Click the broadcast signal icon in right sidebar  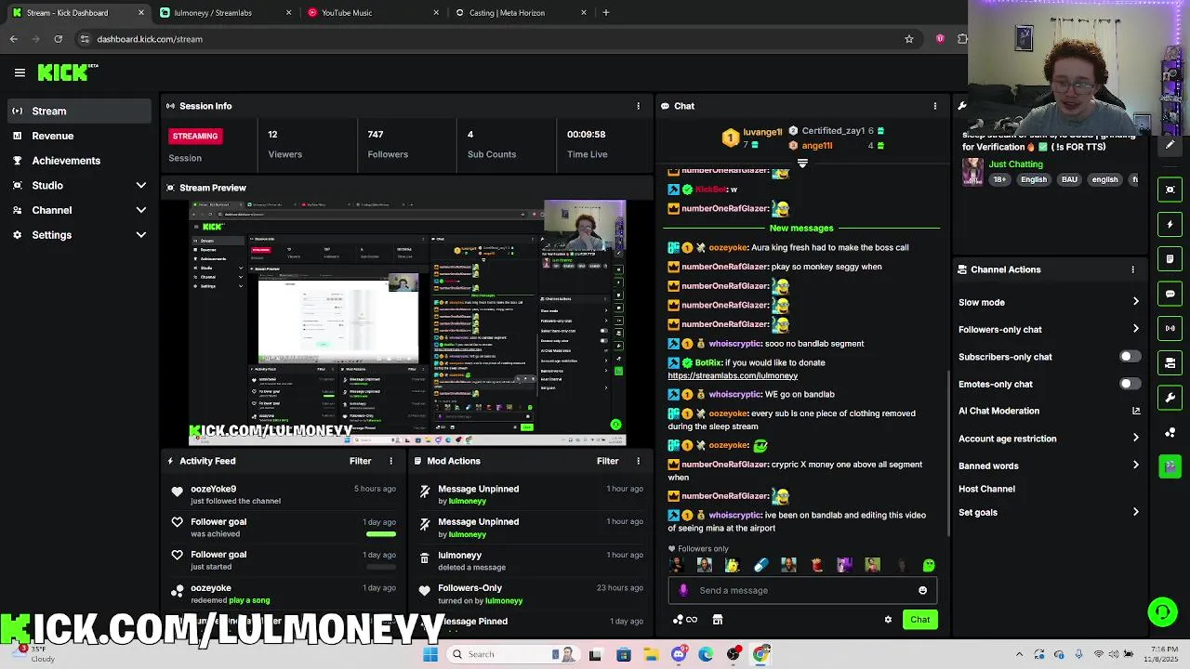[1170, 328]
